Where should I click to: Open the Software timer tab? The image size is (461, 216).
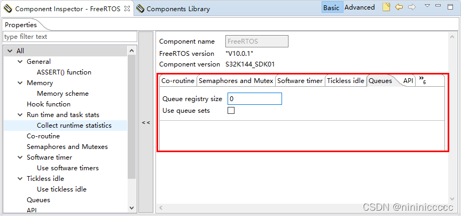(x=300, y=81)
